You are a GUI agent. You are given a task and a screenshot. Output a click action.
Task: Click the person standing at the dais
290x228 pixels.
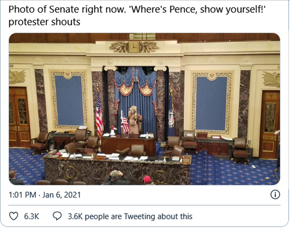135,120
